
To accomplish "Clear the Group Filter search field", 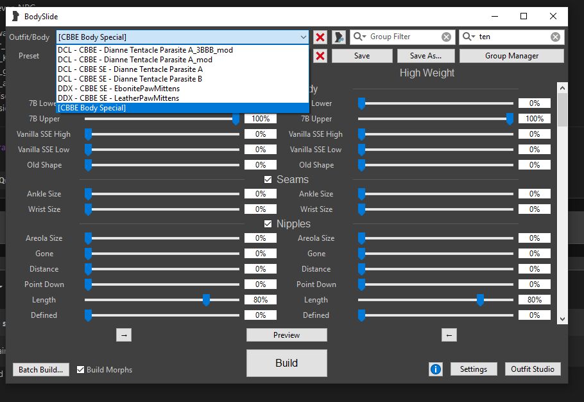I will point(446,37).
